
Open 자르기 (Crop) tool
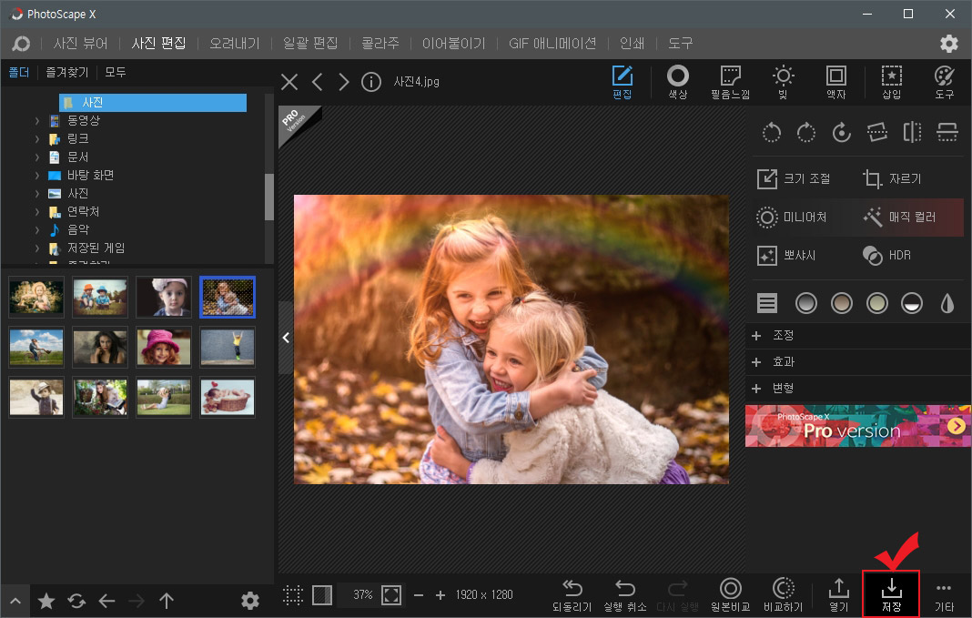[893, 179]
